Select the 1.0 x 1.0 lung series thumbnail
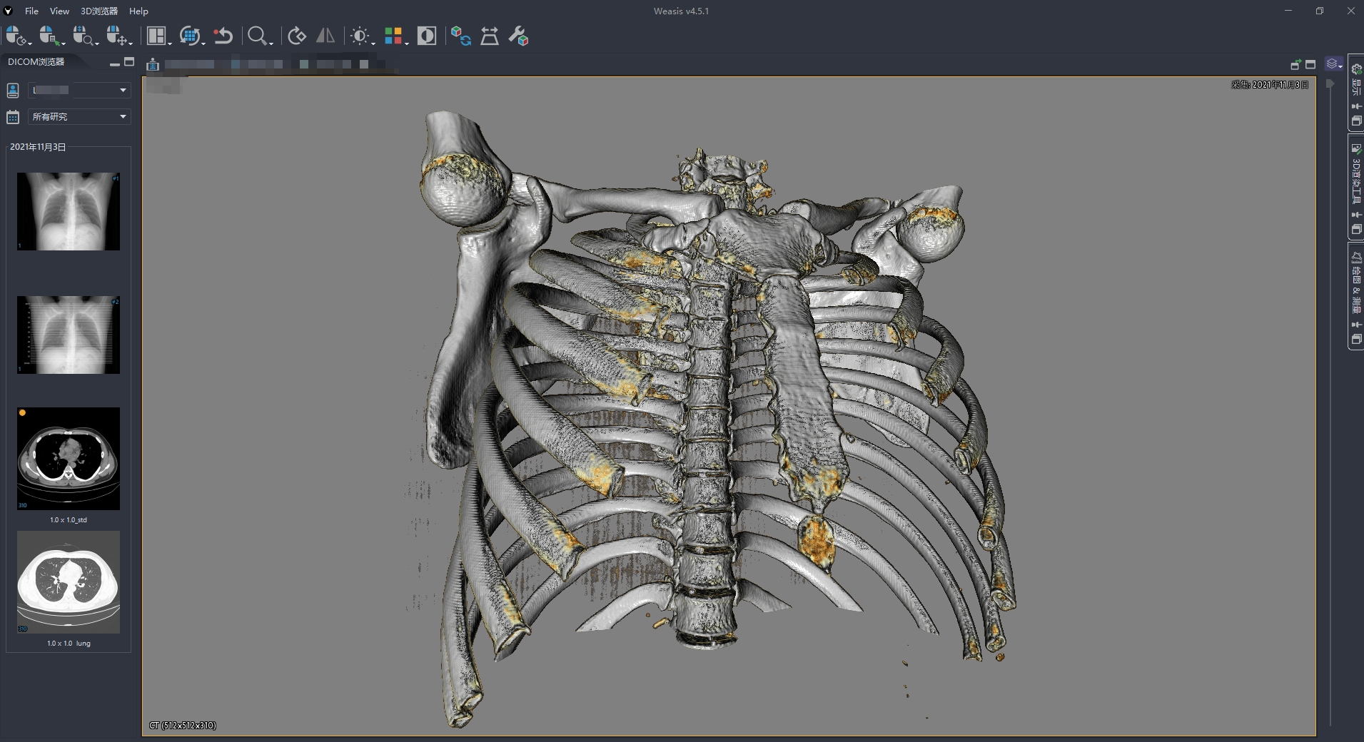Image resolution: width=1364 pixels, height=742 pixels. [x=69, y=582]
